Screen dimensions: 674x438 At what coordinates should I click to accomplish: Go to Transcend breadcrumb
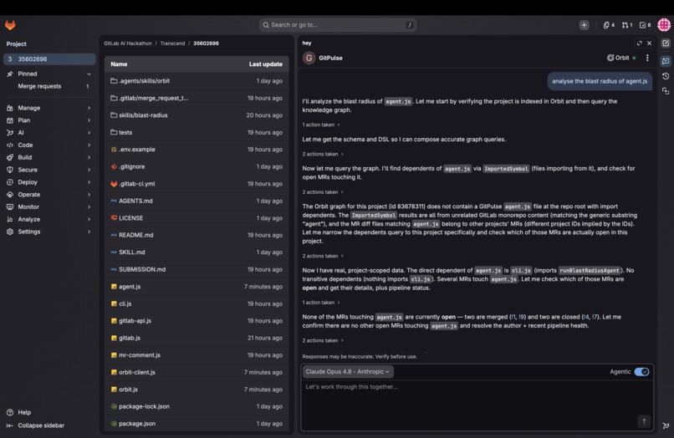tap(172, 43)
